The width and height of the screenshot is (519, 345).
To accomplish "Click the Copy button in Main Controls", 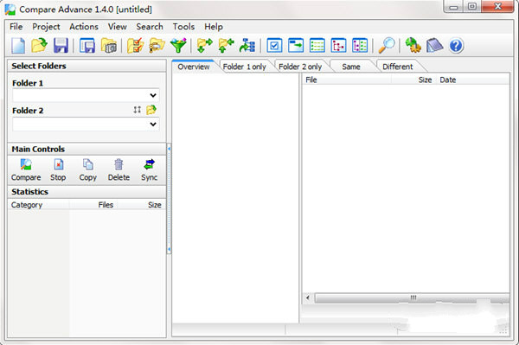I will [x=87, y=170].
